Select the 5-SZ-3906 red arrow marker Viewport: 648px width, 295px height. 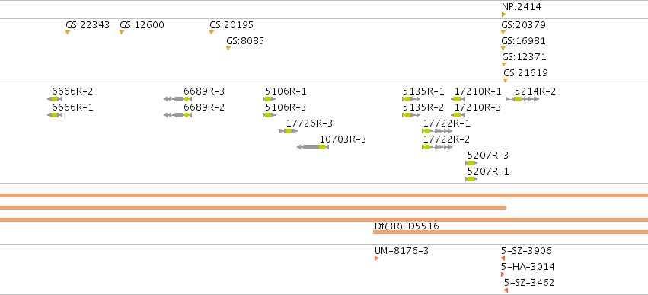click(503, 258)
